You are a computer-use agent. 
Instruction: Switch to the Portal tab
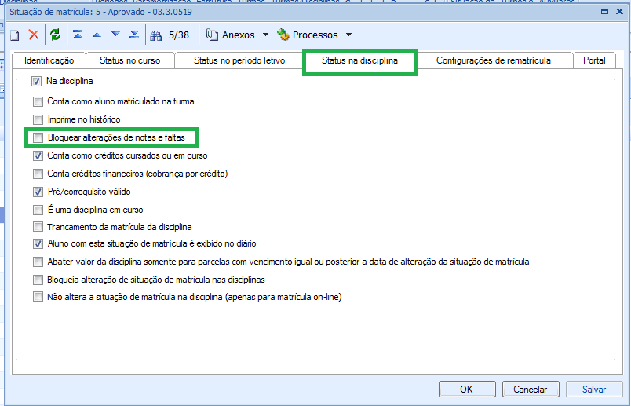594,60
